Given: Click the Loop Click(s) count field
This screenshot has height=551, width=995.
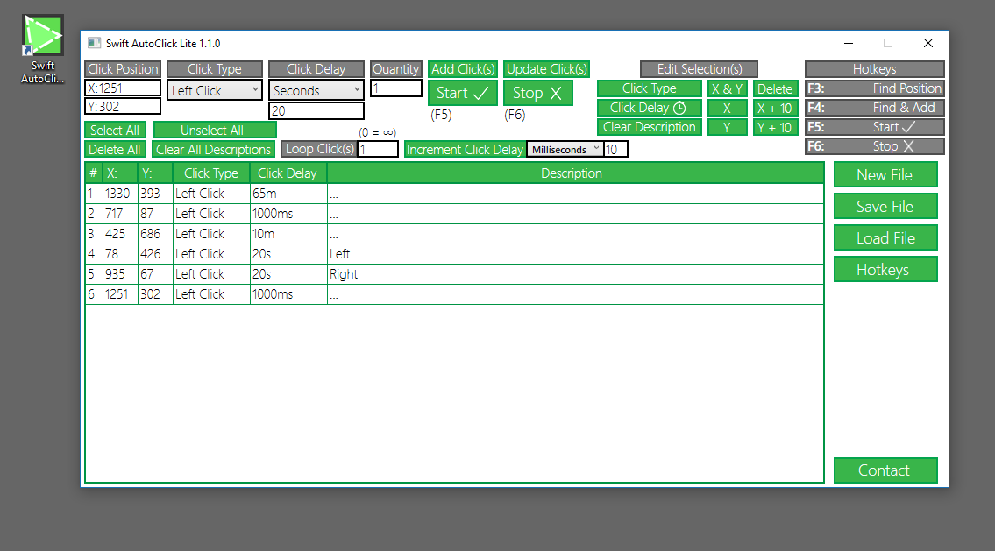Looking at the screenshot, I should tap(378, 149).
